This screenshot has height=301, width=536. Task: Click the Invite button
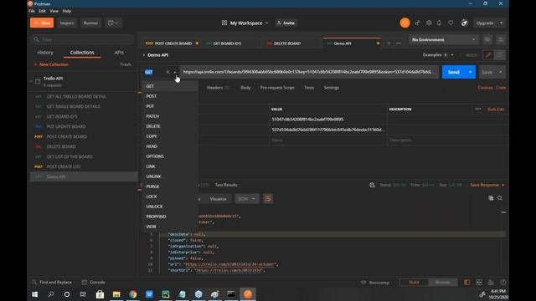tap(286, 23)
